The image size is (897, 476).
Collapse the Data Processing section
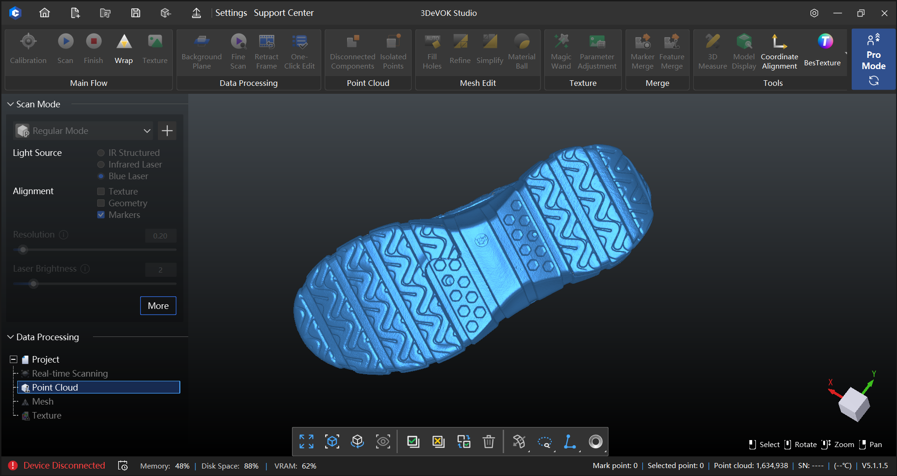point(10,337)
